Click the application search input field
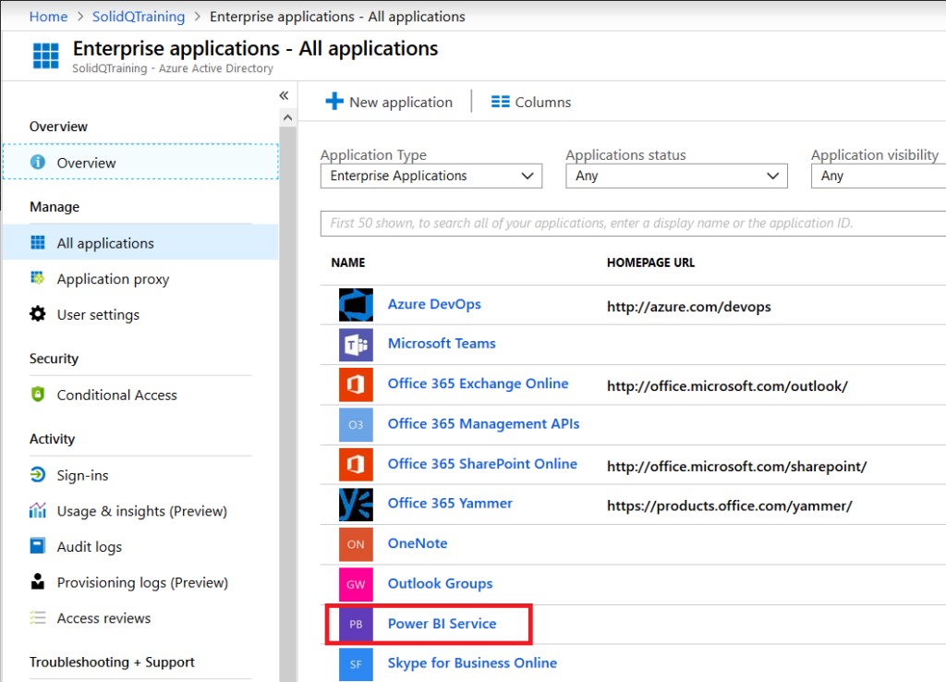The width and height of the screenshot is (946, 682). (632, 223)
